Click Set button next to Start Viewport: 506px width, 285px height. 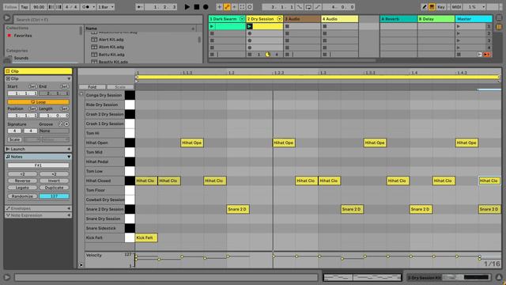[32, 86]
